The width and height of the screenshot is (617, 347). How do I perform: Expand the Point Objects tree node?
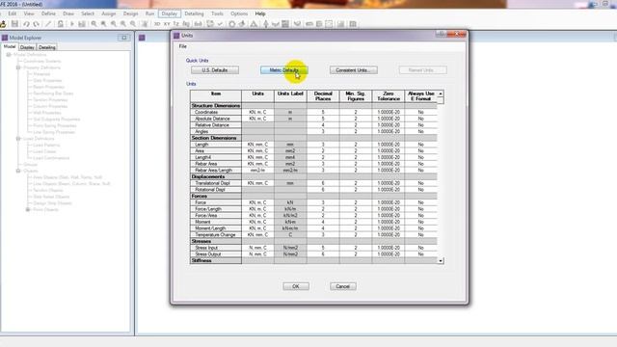[x=28, y=210]
